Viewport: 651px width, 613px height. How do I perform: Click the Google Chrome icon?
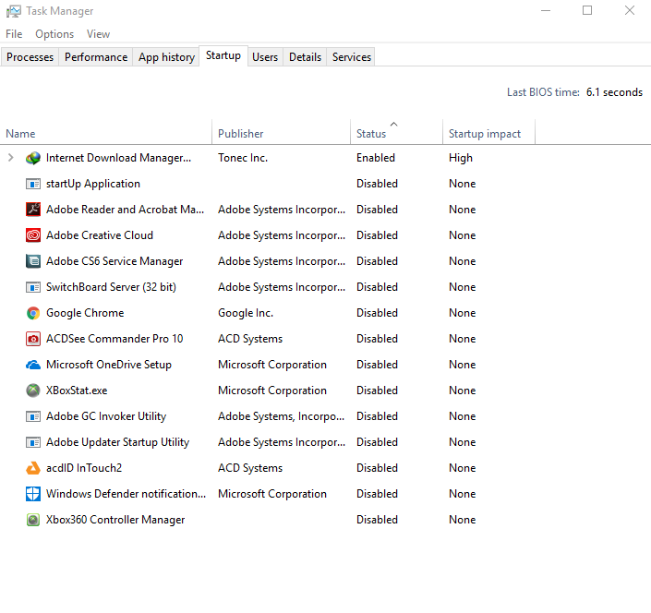coord(33,313)
